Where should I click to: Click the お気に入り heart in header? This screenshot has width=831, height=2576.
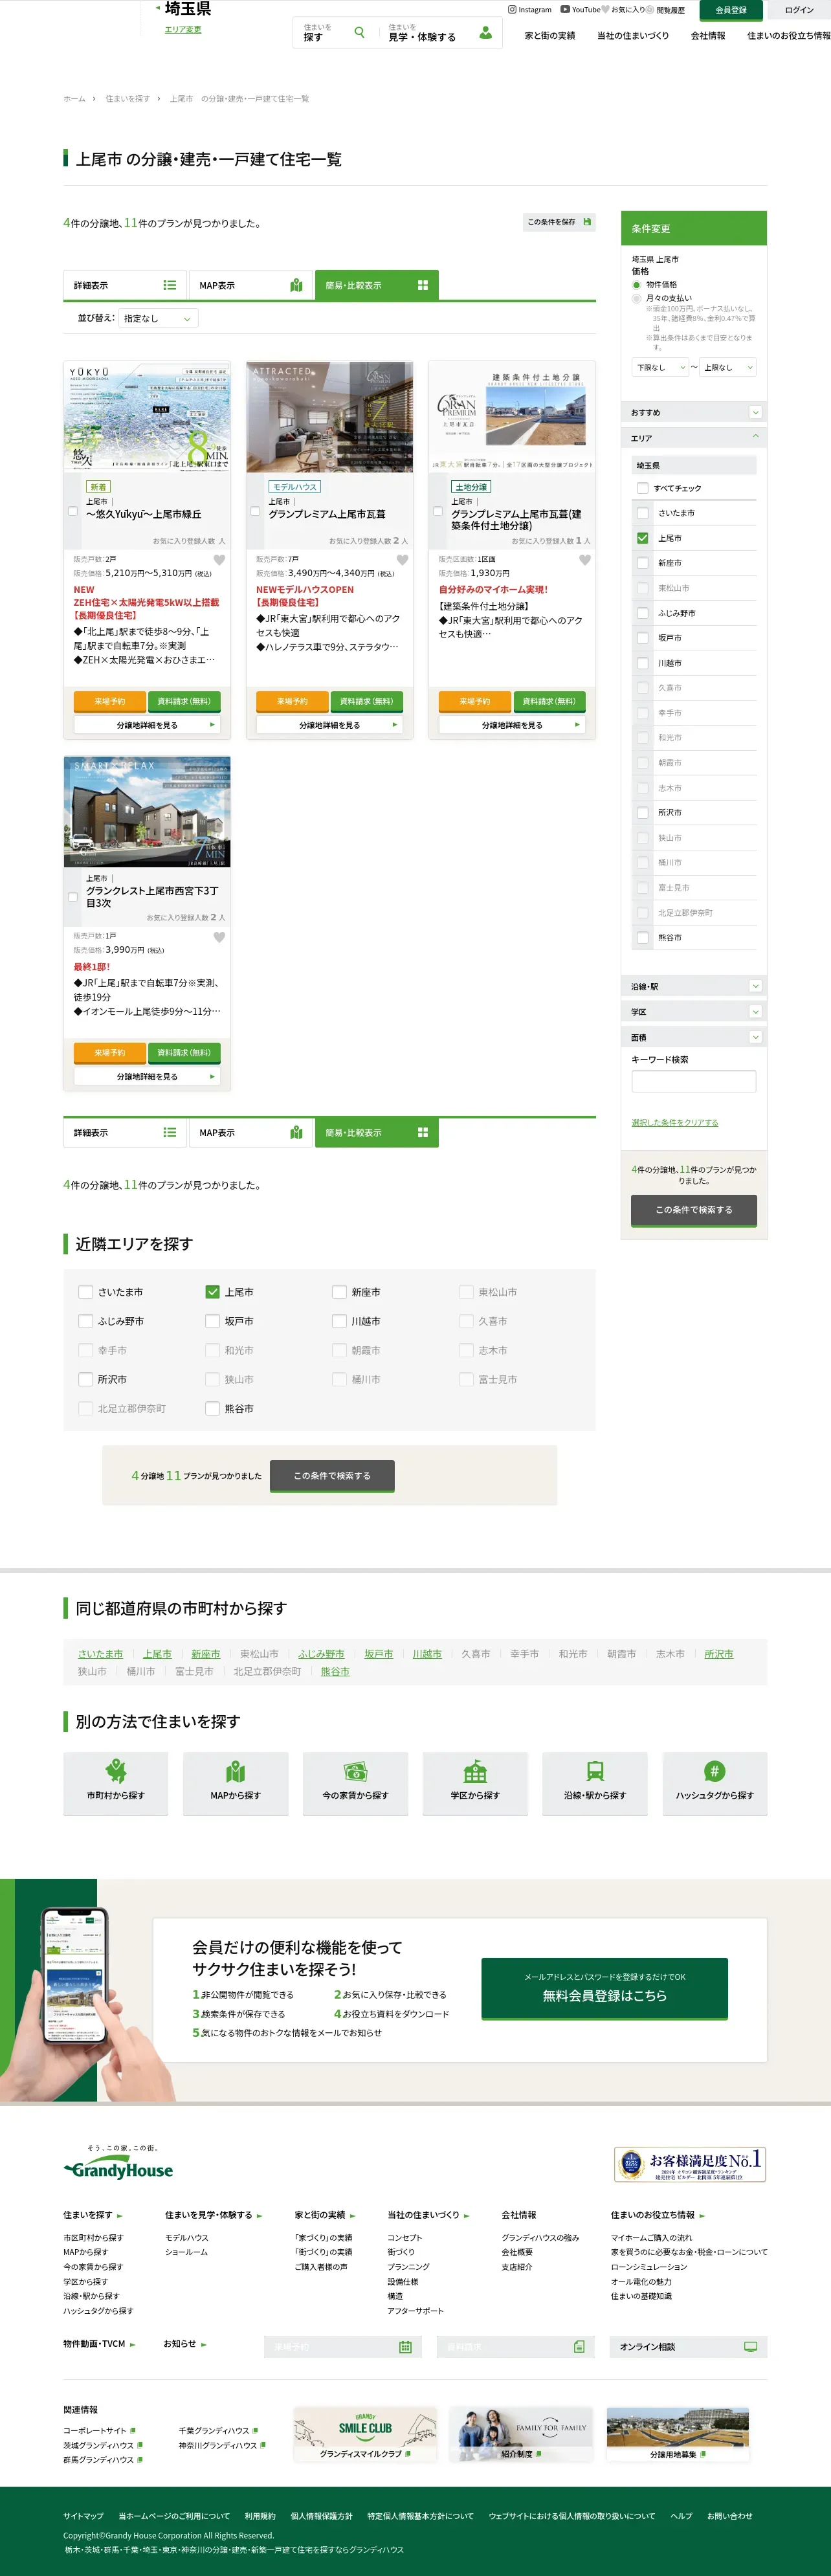tap(605, 10)
